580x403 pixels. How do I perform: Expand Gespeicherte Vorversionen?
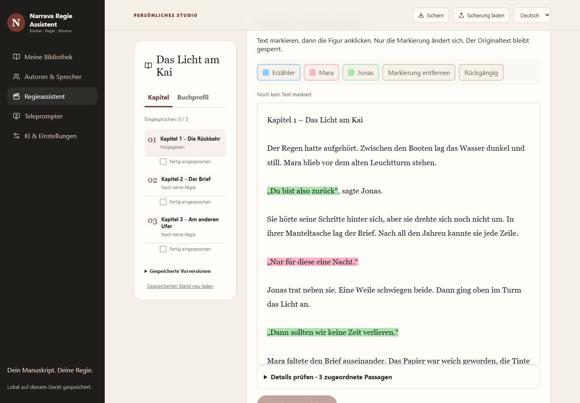tap(178, 271)
